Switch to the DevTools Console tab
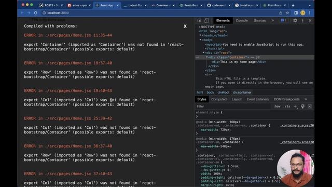The image size is (332, 187). point(242,21)
